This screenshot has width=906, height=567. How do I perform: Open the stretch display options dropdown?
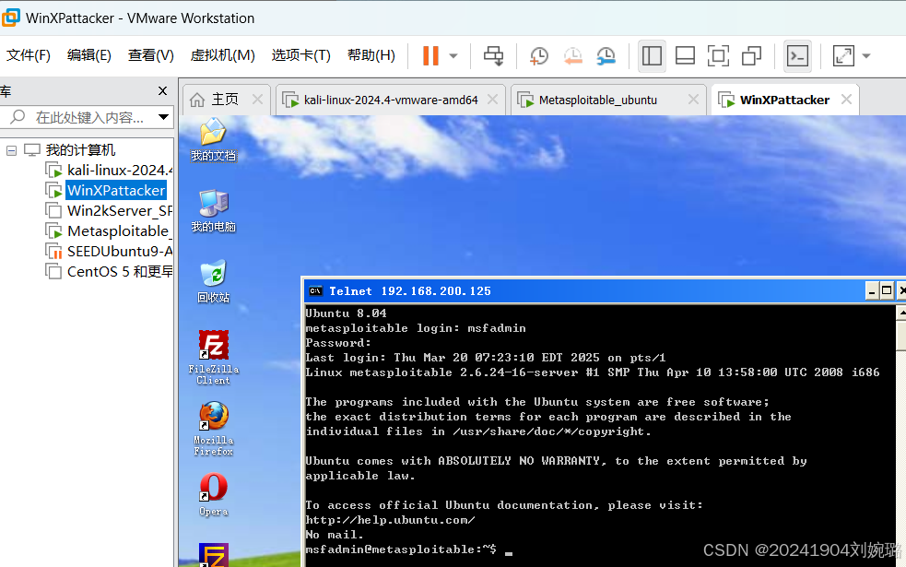[x=866, y=56]
